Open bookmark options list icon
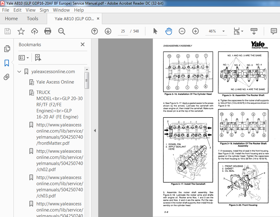Screen dimensions: 280x217 (x=24, y=58)
